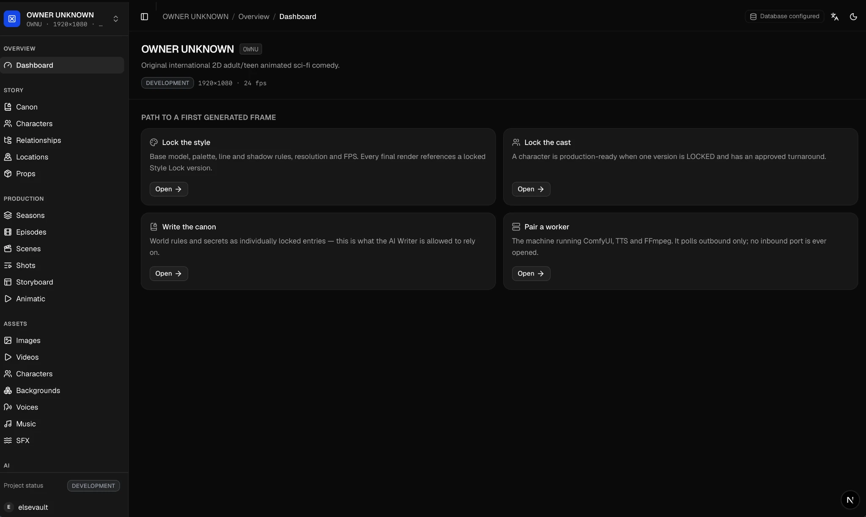
Task: Open Dashboard in the sidebar
Action: pos(62,65)
